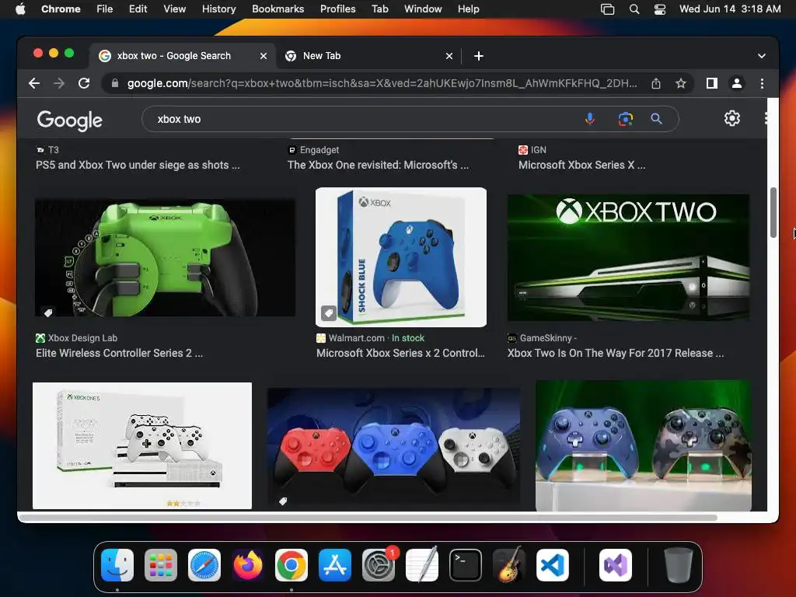The height and width of the screenshot is (597, 796).
Task: Open the Edit menu
Action: [138, 9]
